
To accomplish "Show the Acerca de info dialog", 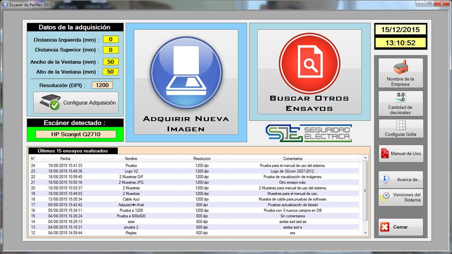I will 400,180.
